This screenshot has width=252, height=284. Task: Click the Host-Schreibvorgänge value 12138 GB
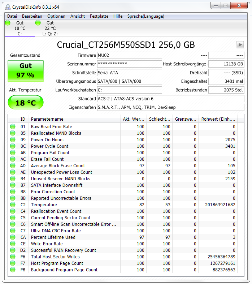[x=226, y=64]
